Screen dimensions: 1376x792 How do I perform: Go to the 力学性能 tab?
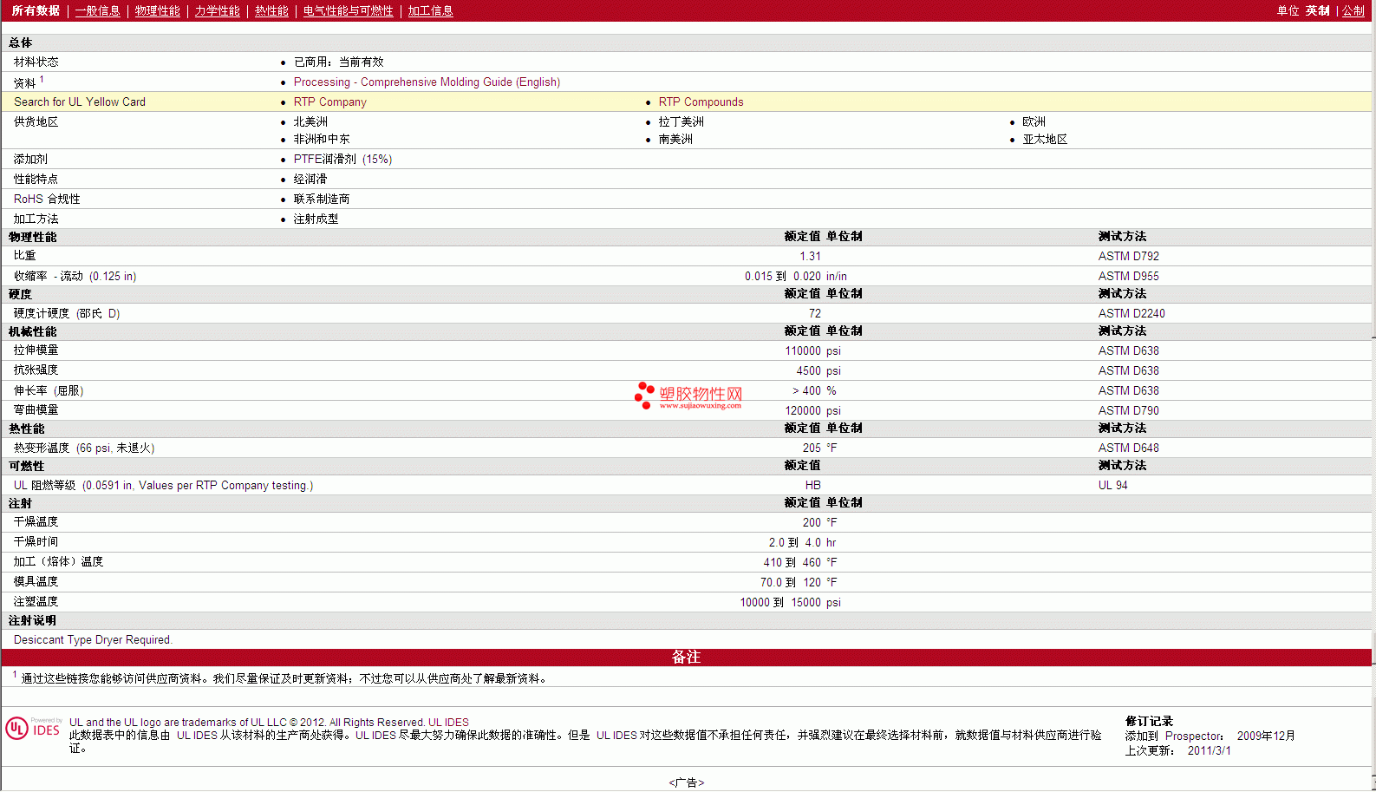218,10
